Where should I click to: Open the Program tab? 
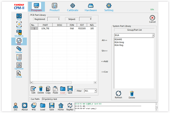point(36,7)
